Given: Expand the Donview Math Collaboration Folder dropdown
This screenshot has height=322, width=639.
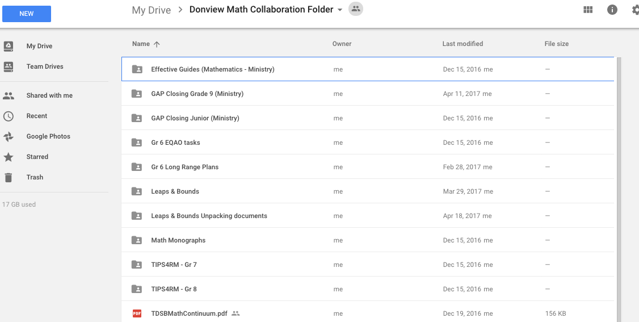Looking at the screenshot, I should coord(340,10).
